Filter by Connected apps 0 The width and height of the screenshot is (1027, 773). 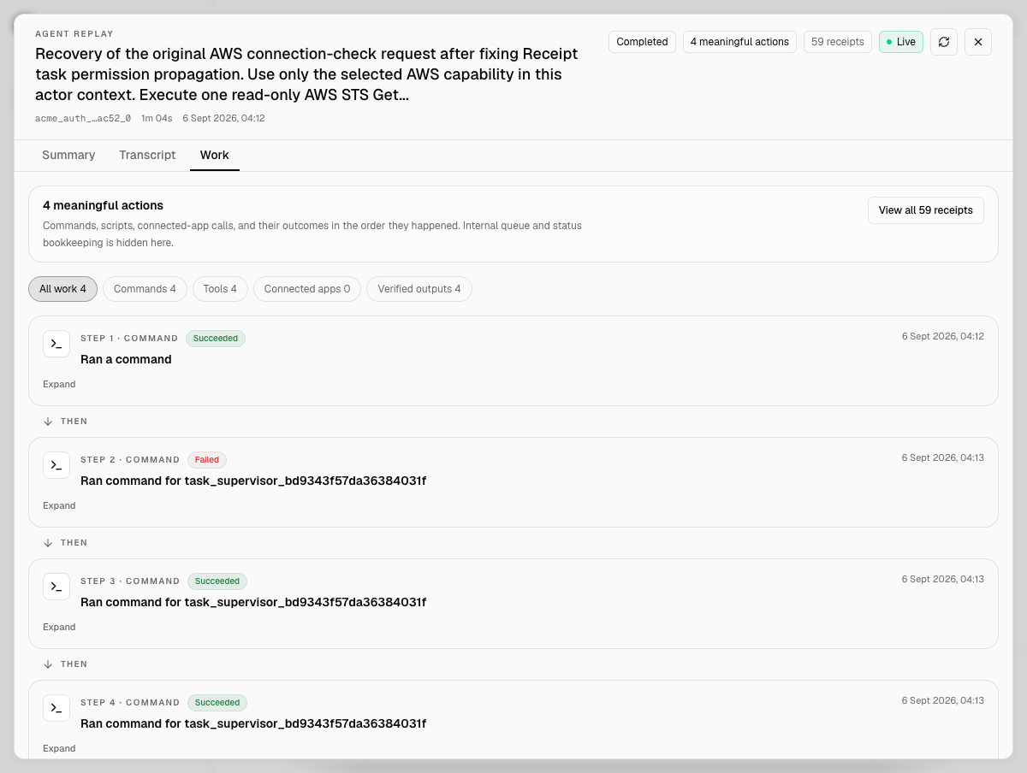click(x=307, y=289)
